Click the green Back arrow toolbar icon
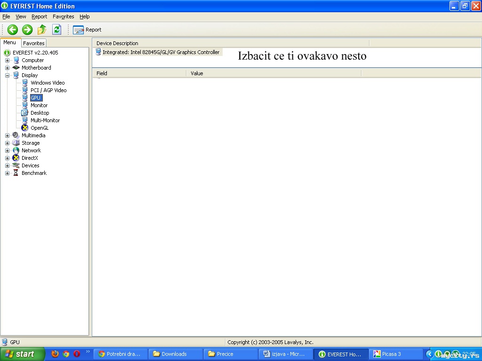The height and width of the screenshot is (361, 482). [x=13, y=30]
